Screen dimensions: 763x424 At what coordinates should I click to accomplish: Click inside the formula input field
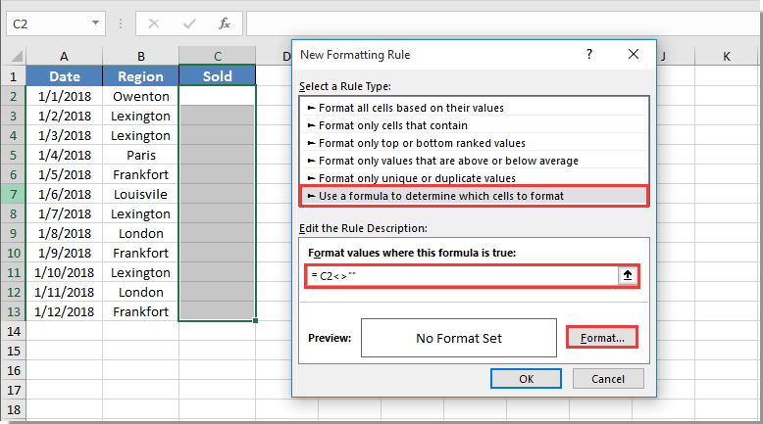click(463, 276)
